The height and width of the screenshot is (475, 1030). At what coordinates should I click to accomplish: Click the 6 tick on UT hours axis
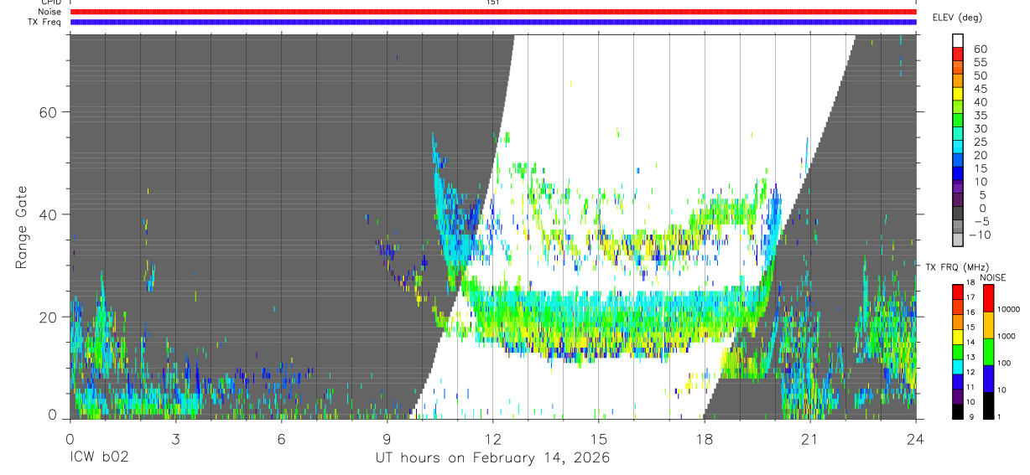click(281, 439)
